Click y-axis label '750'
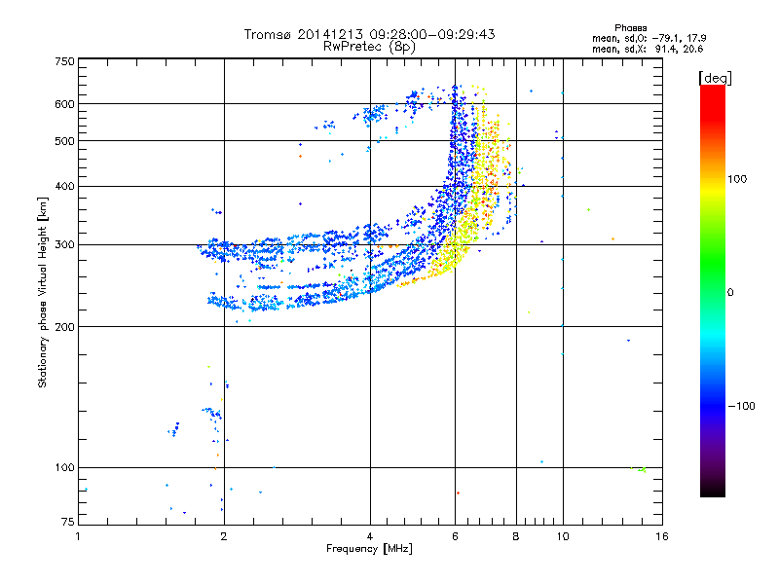Viewport: 779px width, 584px height. (x=64, y=61)
